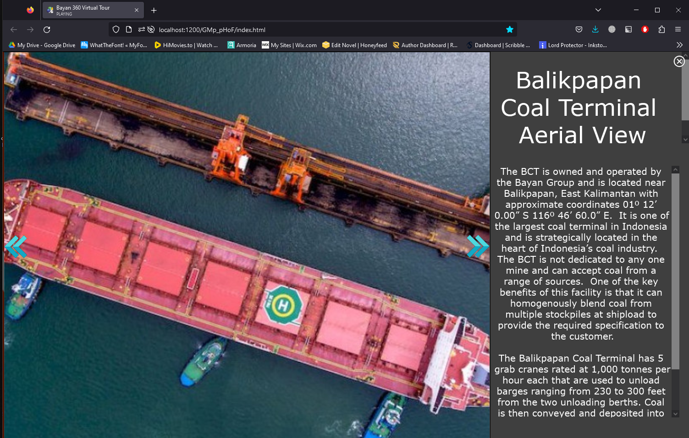Screen dimensions: 689x438
Task: Open Author Dashboard bookmark
Action: (x=425, y=45)
